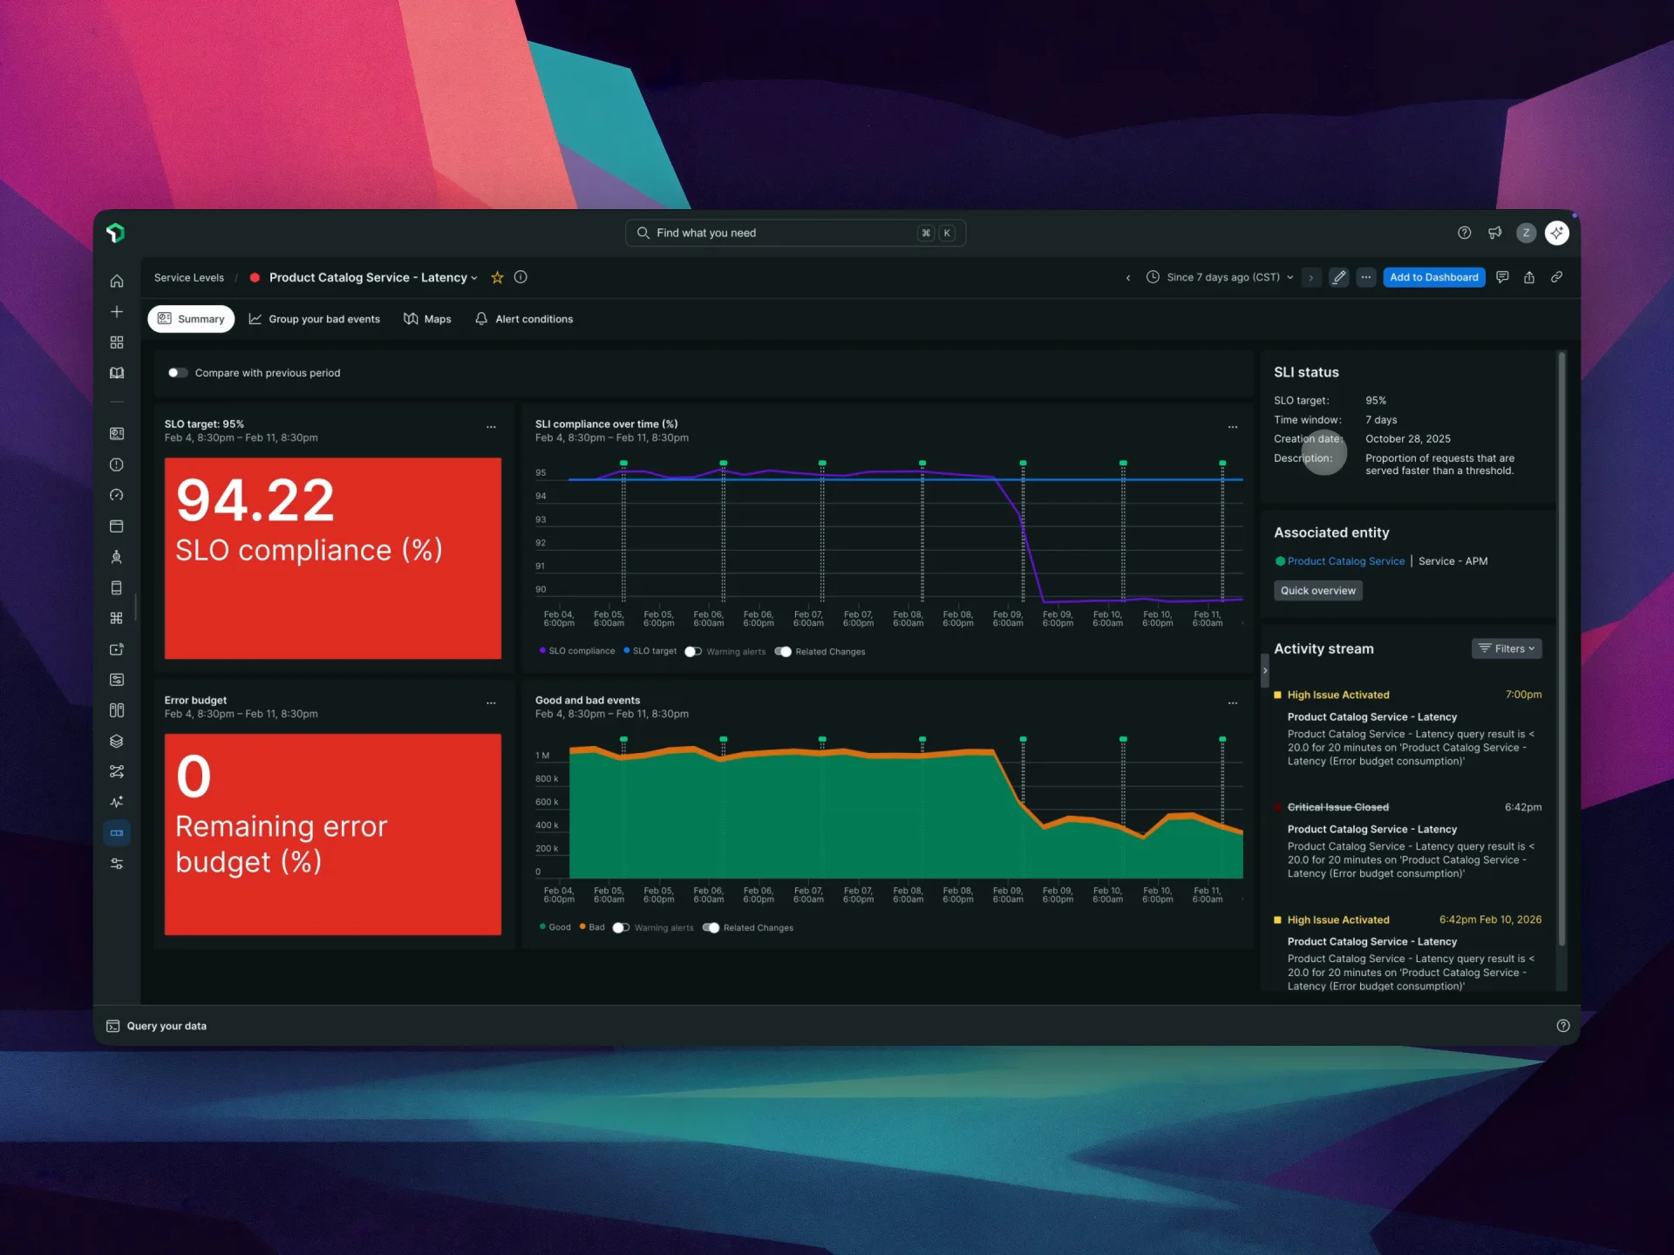Click the home icon in the sidebar
This screenshot has height=1255, width=1674.
coord(117,281)
